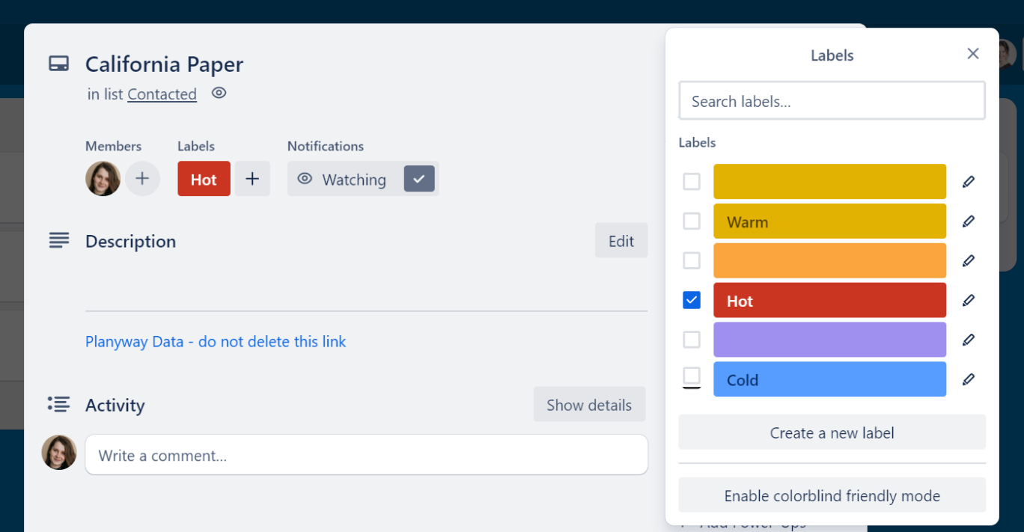Click the edit pencil next to the Cold label
This screenshot has width=1024, height=532.
(x=968, y=379)
